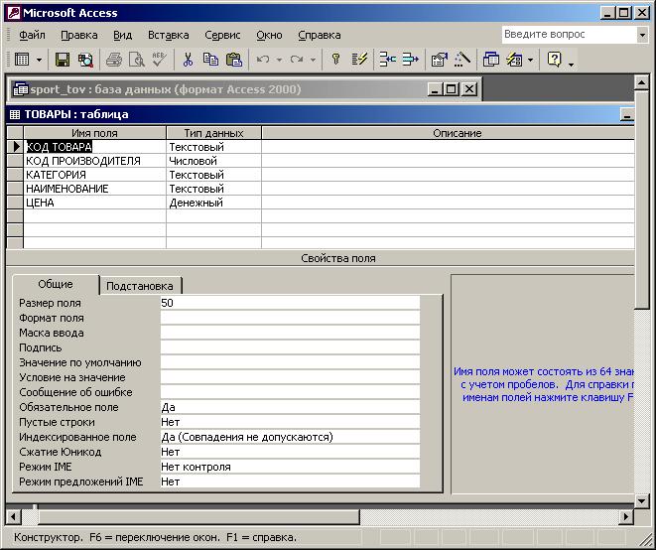The image size is (656, 550).
Task: Select the КАТЕГОРИЯ field name cell
Action: pyautogui.click(x=95, y=175)
